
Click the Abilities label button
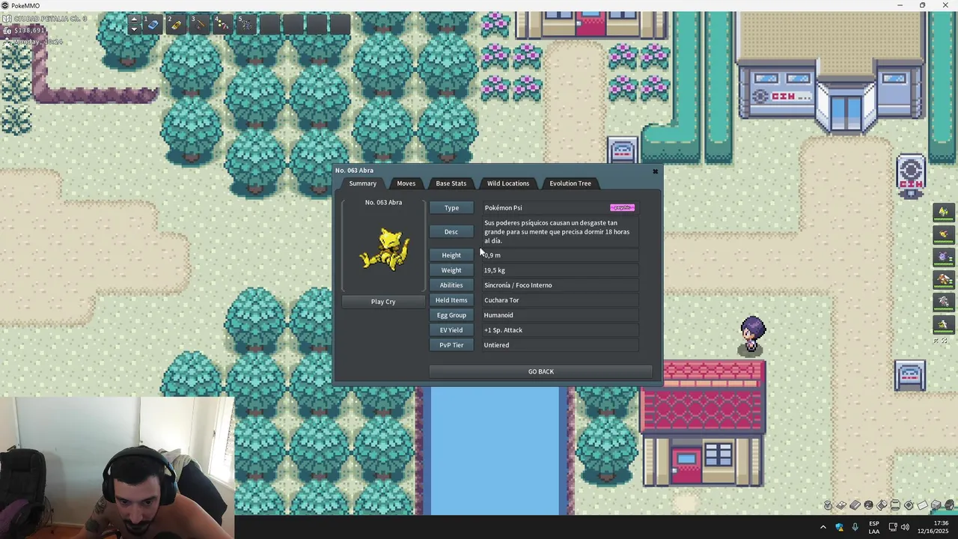(451, 285)
